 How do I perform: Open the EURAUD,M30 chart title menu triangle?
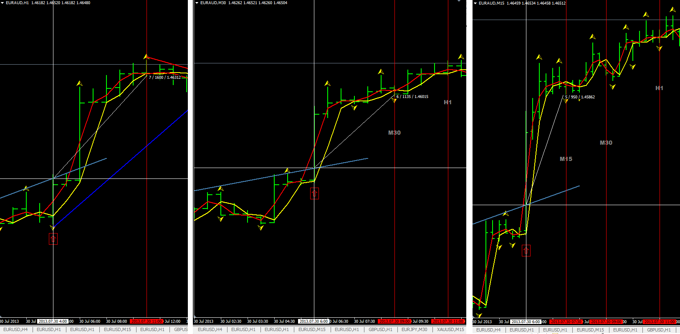[197, 3]
